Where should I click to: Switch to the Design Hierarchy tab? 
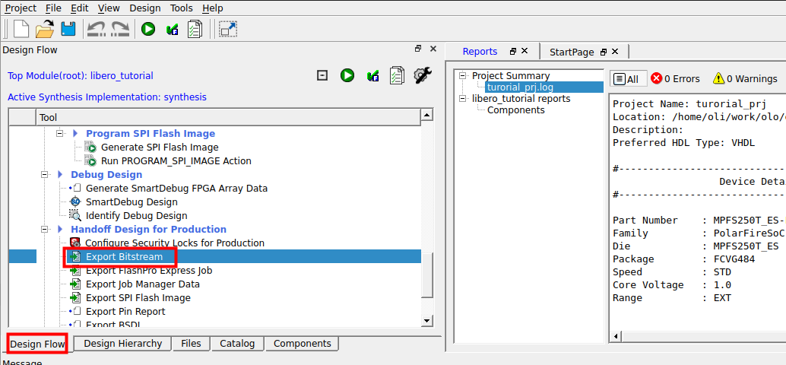123,344
